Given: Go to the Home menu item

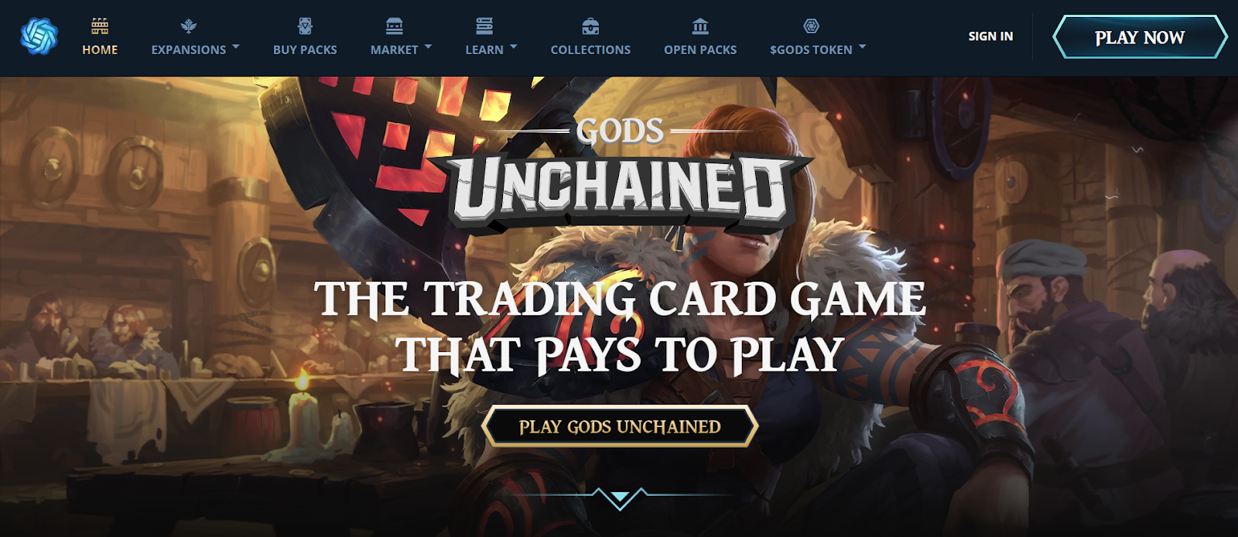Looking at the screenshot, I should (x=100, y=50).
